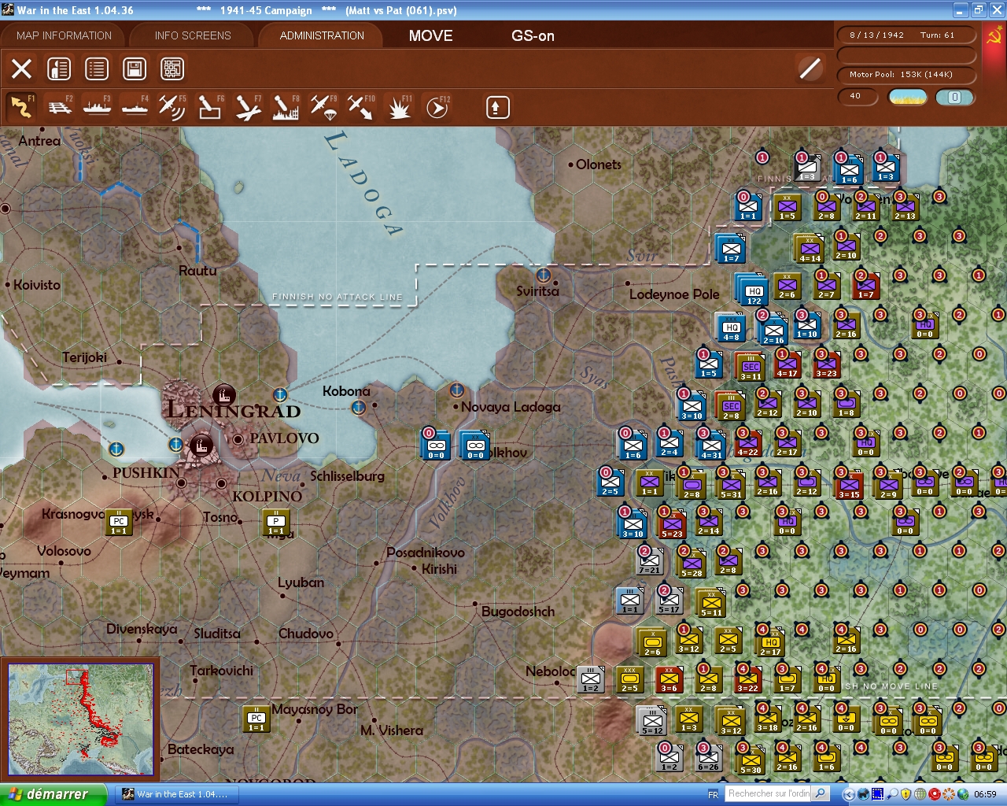The height and width of the screenshot is (806, 1007).
Task: Click the taskbar clock showing 06:59
Action: pos(985,794)
